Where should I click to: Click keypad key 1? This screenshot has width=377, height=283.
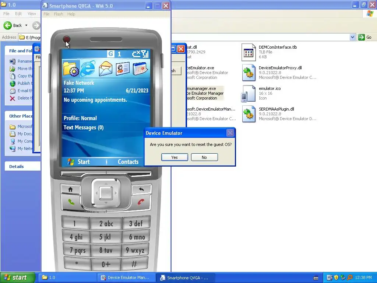pos(75,224)
